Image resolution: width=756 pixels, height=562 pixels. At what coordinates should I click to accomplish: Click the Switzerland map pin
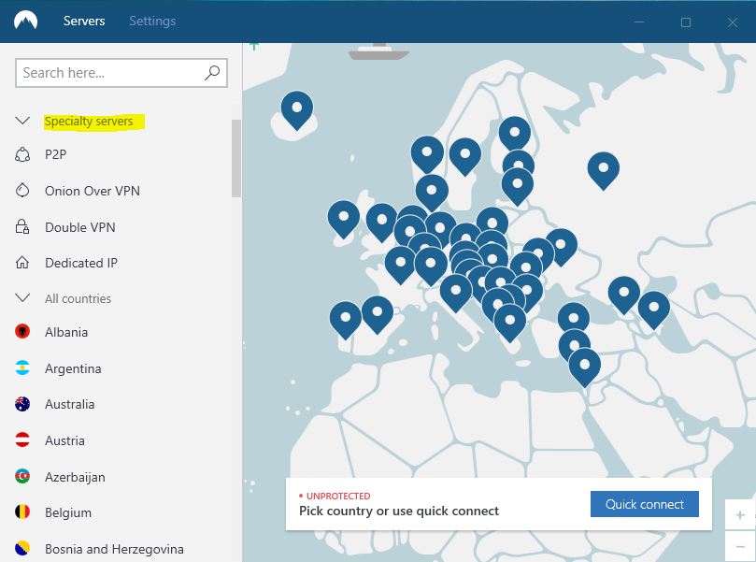(431, 264)
